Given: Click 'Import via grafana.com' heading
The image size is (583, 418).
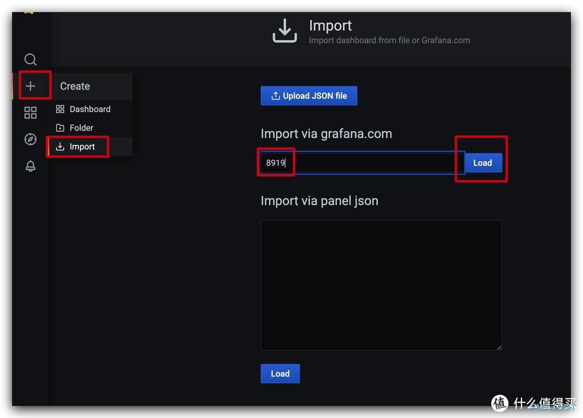Looking at the screenshot, I should pos(326,133).
